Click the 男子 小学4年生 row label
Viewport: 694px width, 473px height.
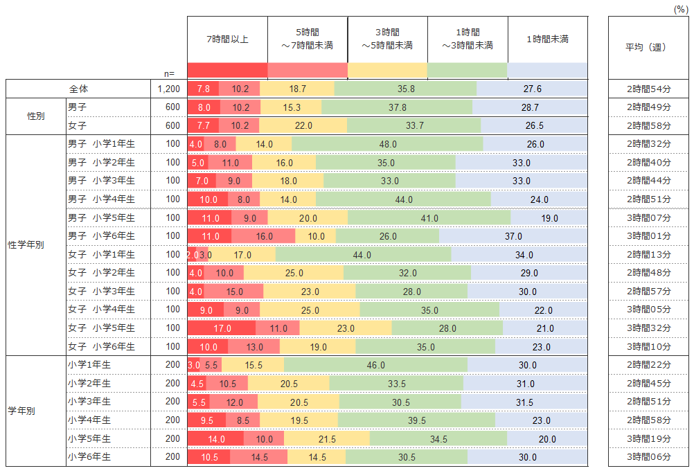point(101,199)
